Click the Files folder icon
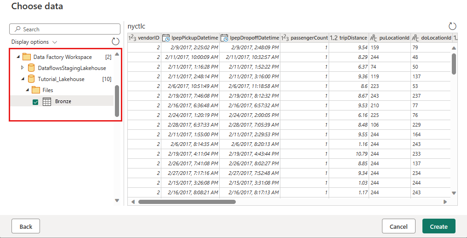467x238 pixels. (x=36, y=90)
